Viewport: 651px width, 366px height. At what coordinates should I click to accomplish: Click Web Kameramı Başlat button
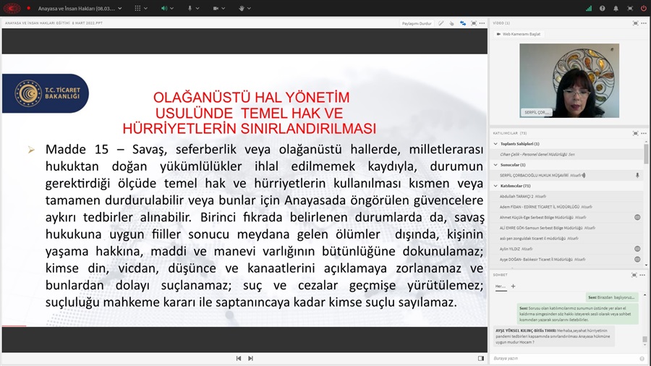(x=522, y=34)
